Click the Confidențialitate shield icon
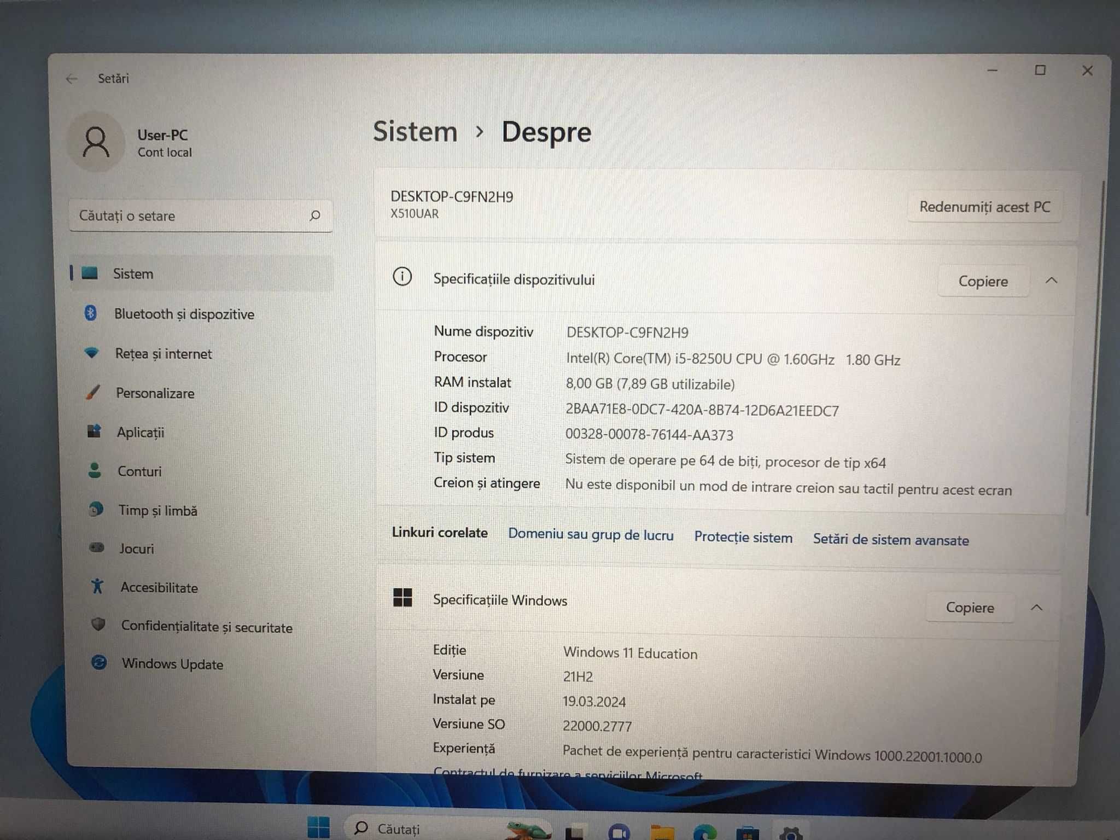Screen dimensions: 1120x840 tap(98, 625)
